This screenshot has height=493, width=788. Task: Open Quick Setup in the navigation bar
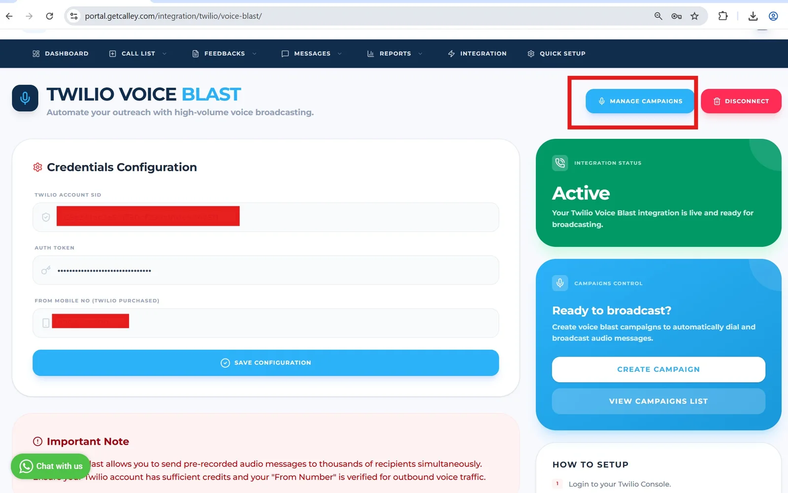pyautogui.click(x=557, y=54)
